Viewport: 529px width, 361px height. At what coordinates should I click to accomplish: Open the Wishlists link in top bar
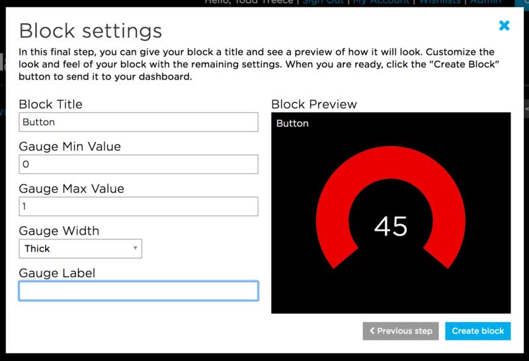click(439, 3)
